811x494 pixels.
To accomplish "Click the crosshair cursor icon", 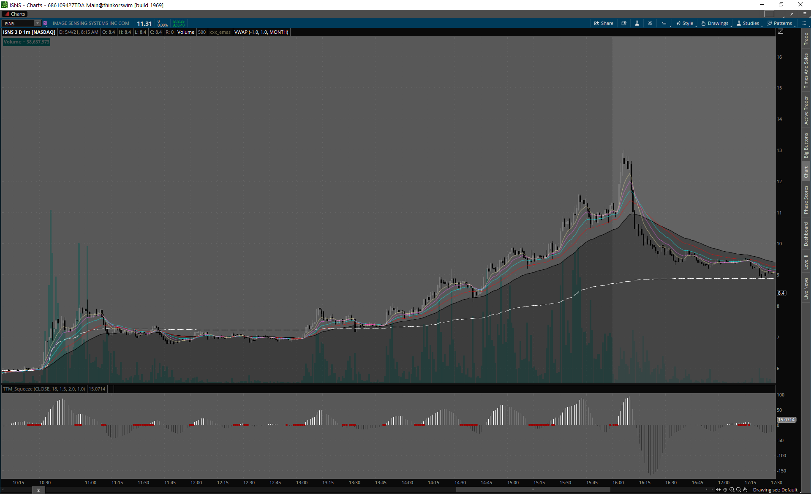I will (x=725, y=490).
